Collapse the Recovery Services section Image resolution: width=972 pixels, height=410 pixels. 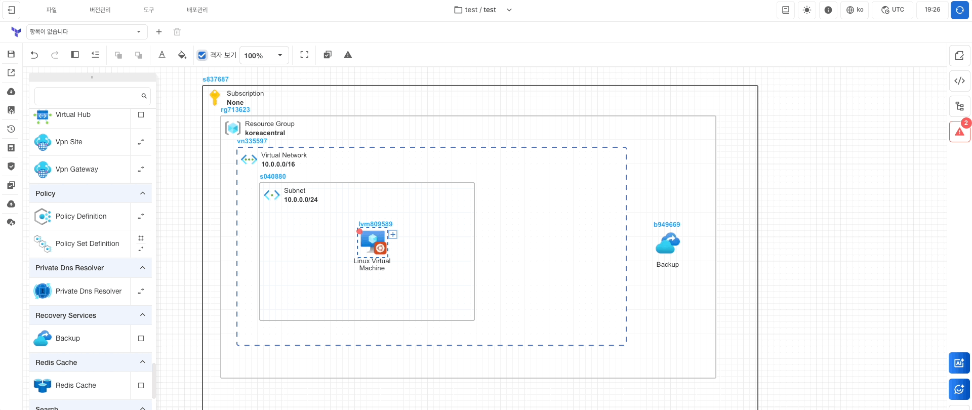coord(142,315)
